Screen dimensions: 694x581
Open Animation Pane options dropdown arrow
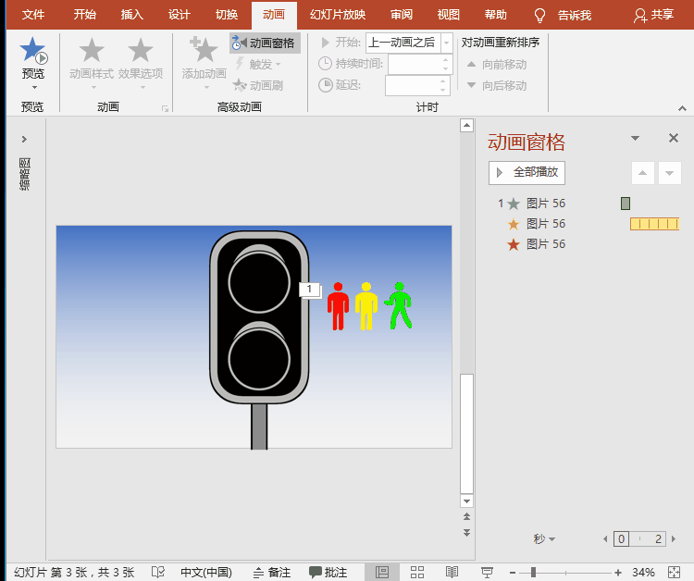(635, 138)
